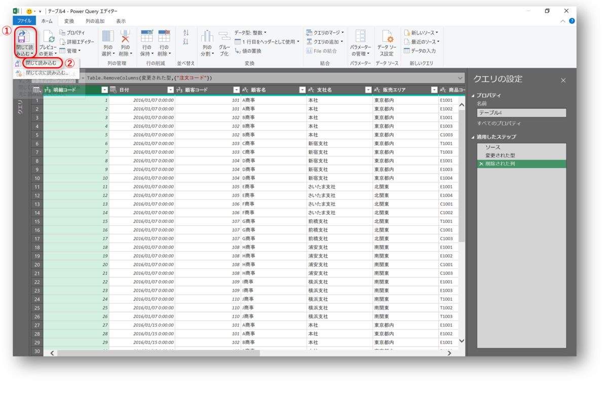Switch to the ホーム tab

point(47,21)
